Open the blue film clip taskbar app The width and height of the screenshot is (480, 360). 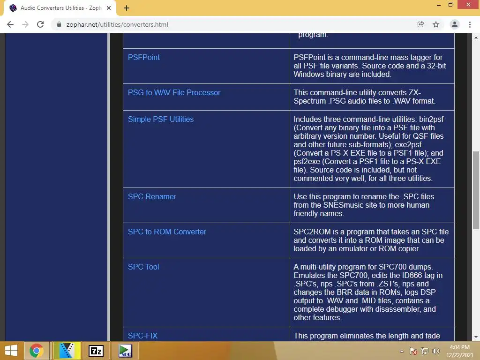(x=67, y=351)
